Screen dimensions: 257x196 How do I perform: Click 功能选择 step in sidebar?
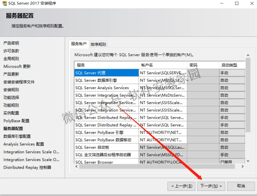[11, 98]
